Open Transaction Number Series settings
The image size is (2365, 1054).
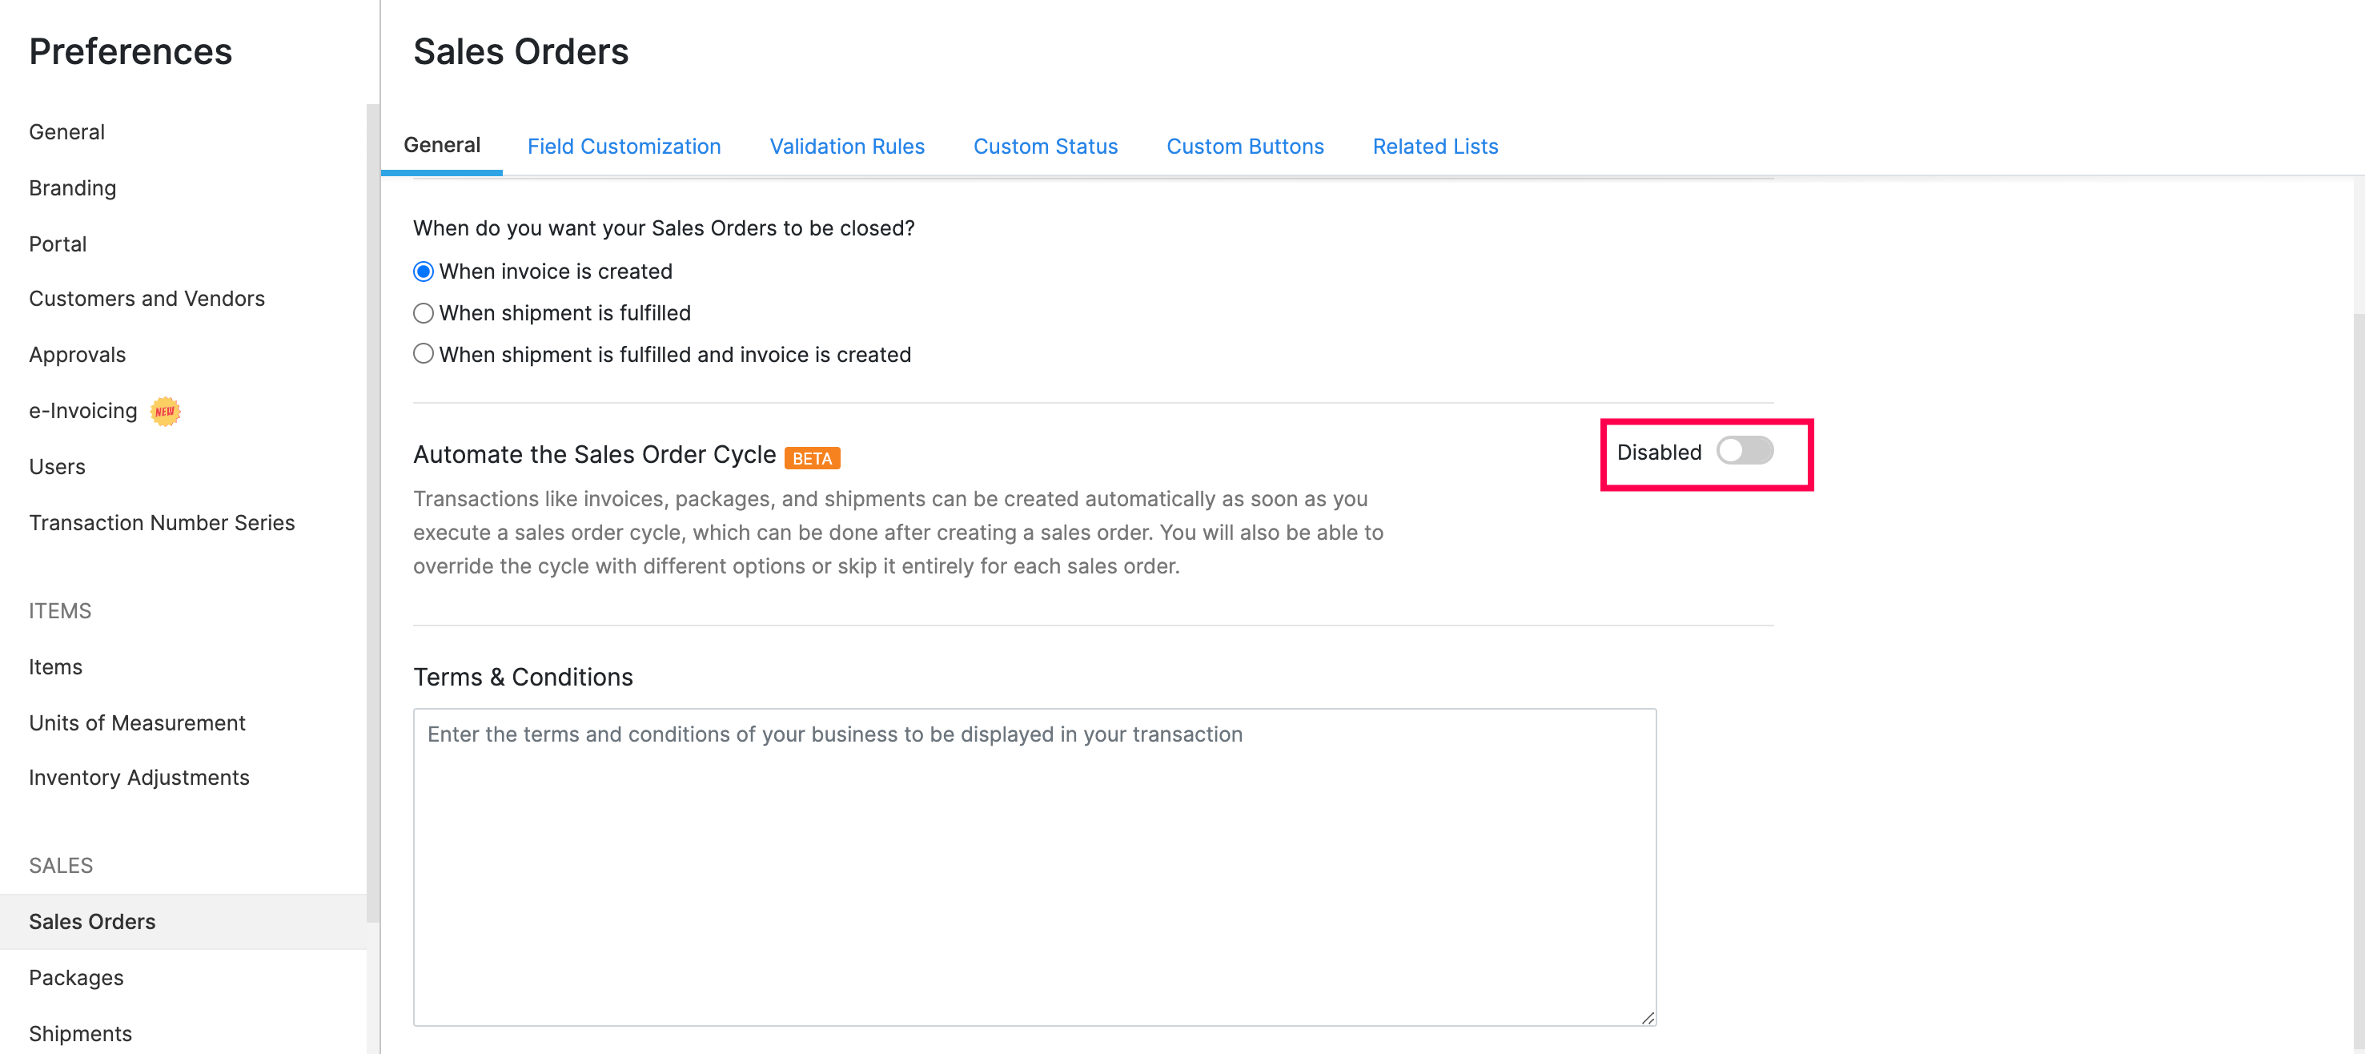(162, 522)
